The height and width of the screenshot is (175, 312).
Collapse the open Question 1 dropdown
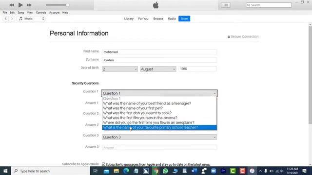tap(159, 93)
